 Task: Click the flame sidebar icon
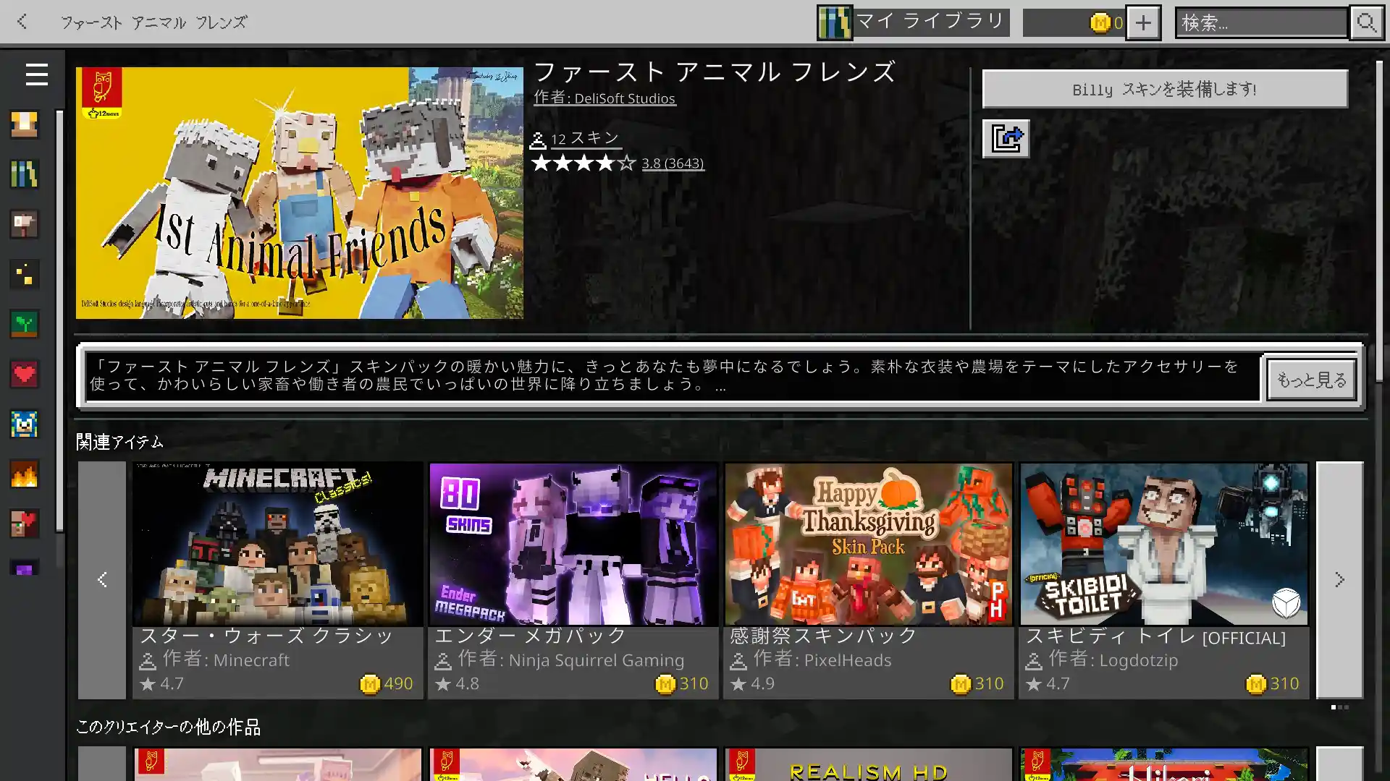tap(24, 474)
